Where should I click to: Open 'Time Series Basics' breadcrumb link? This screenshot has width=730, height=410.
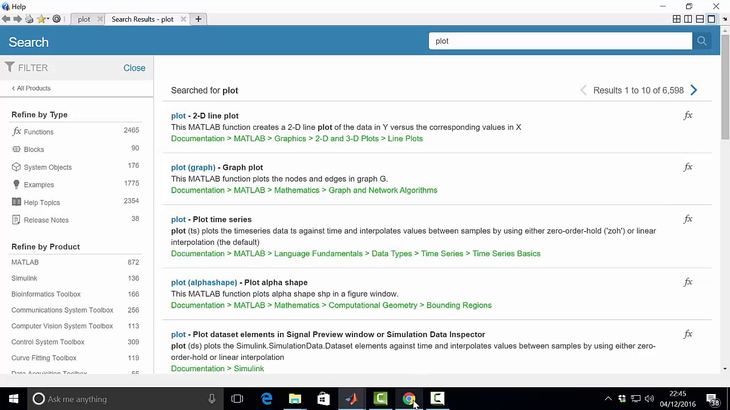coord(506,253)
